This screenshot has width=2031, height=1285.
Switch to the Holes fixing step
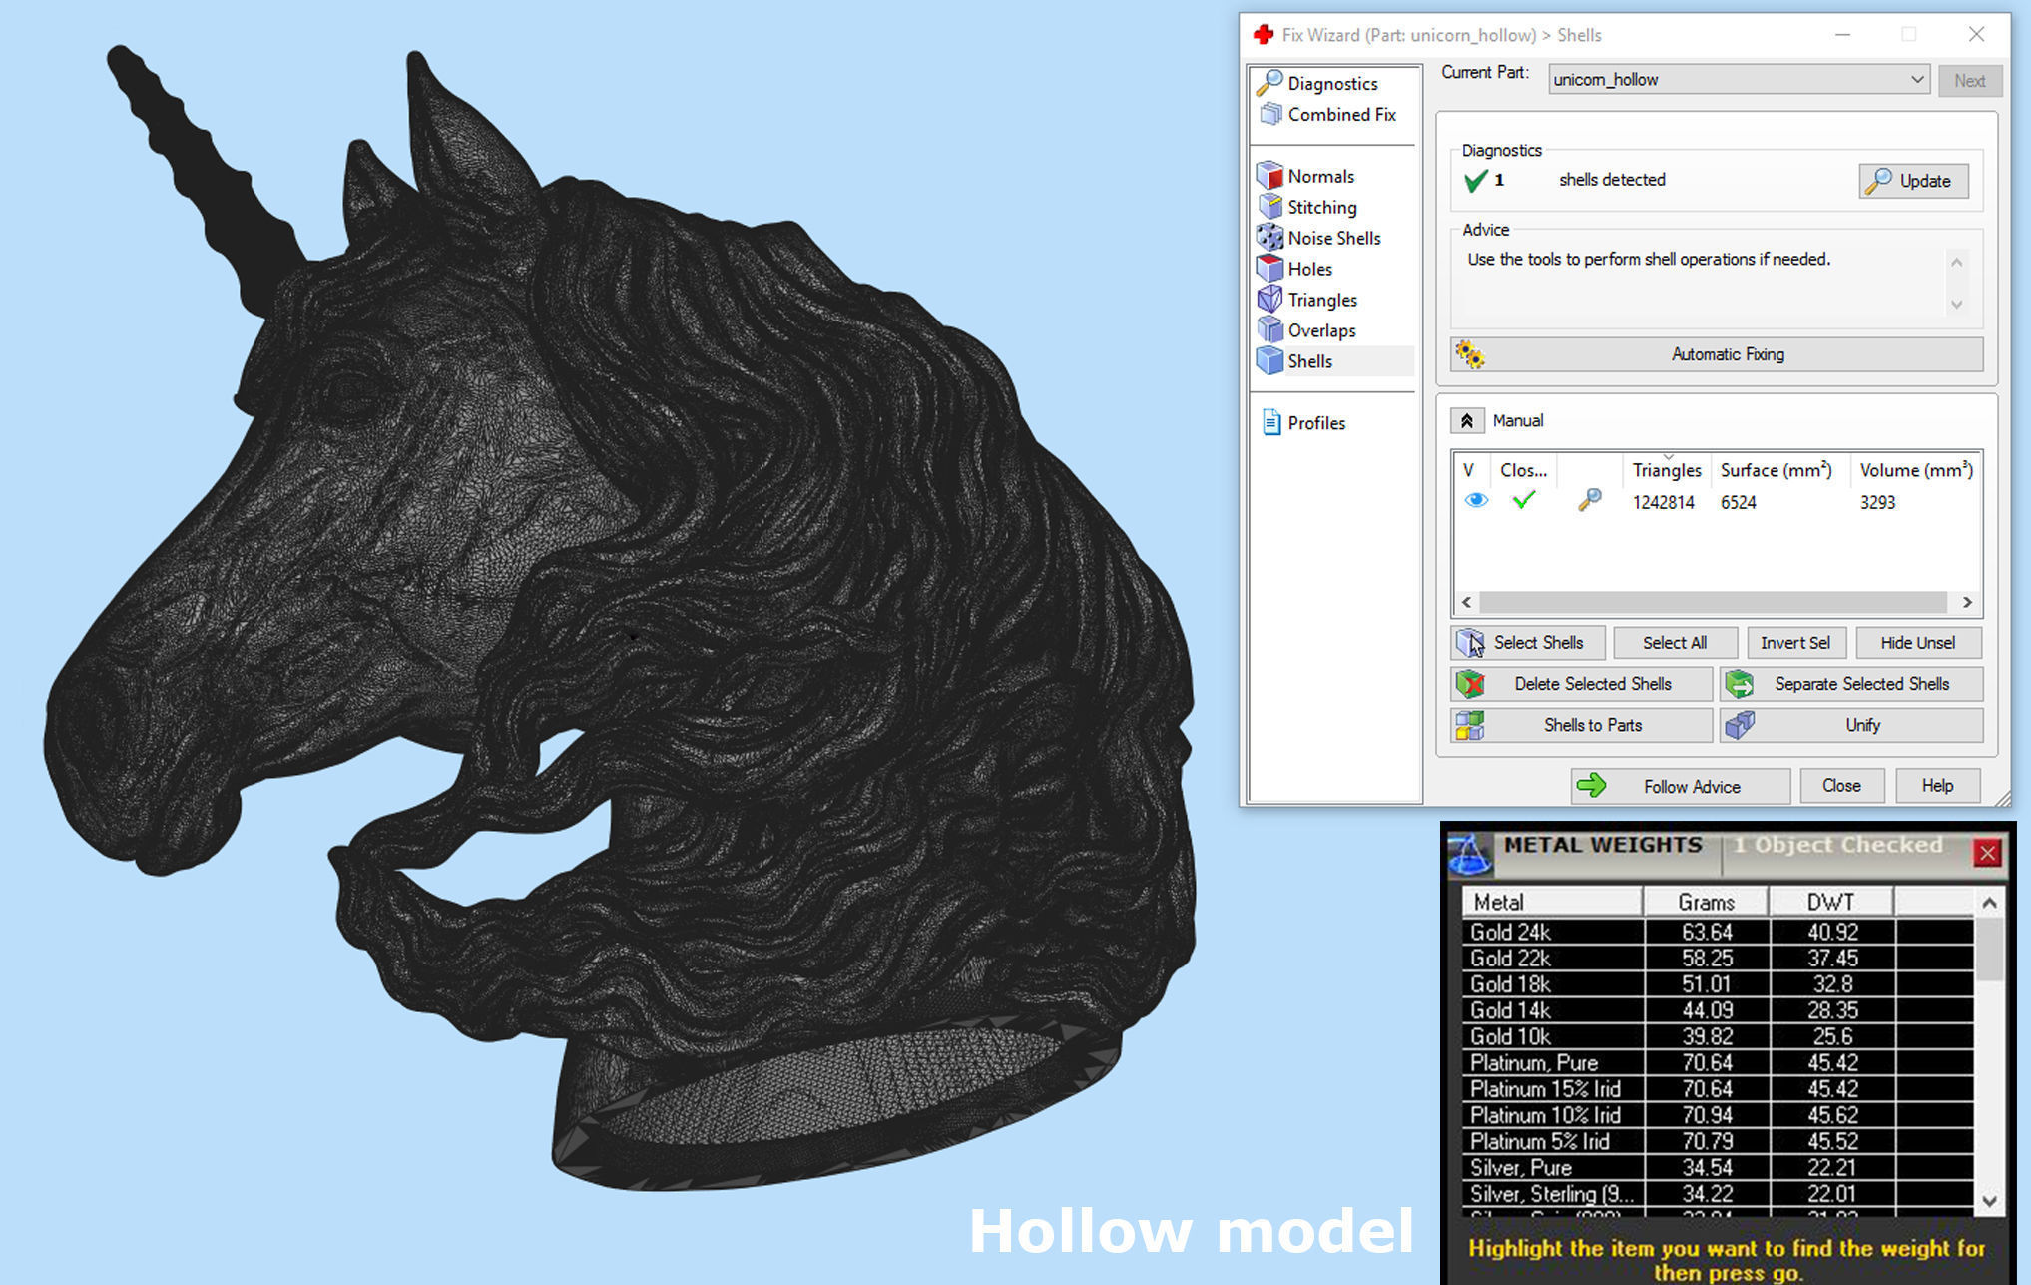click(x=1308, y=270)
